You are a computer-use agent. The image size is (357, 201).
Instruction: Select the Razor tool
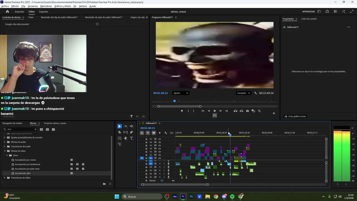click(x=119, y=132)
